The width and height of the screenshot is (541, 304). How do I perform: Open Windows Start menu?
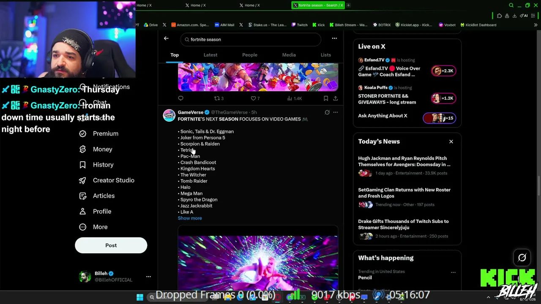(139, 297)
